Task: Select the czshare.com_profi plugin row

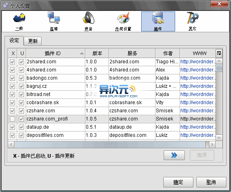Action: (112, 119)
